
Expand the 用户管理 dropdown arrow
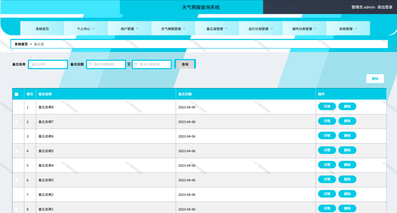[137, 29]
